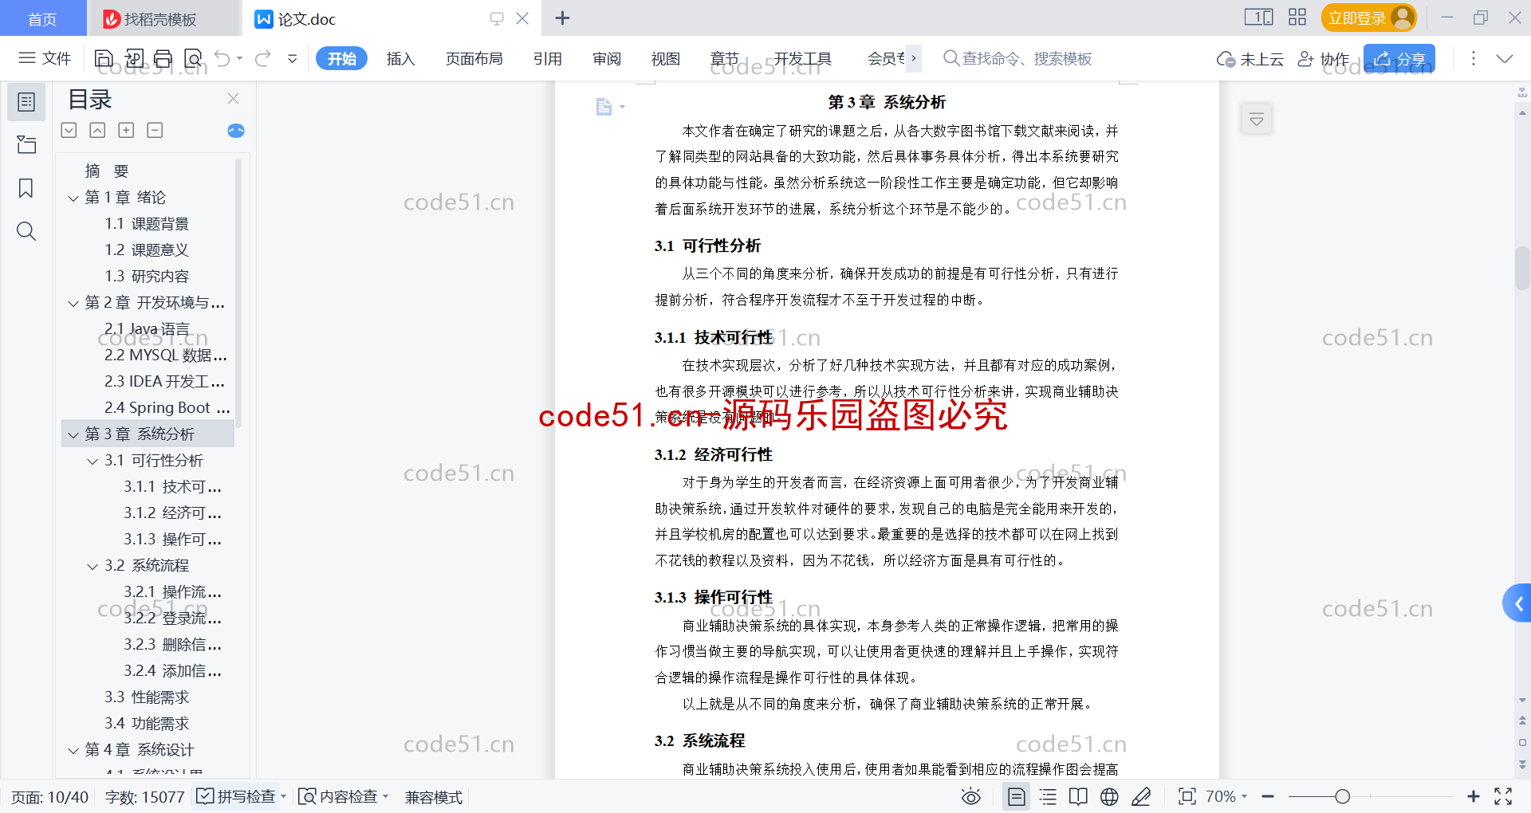This screenshot has width=1531, height=813.
Task: Open quick access toolbar customize dropdown
Action: pyautogui.click(x=293, y=58)
